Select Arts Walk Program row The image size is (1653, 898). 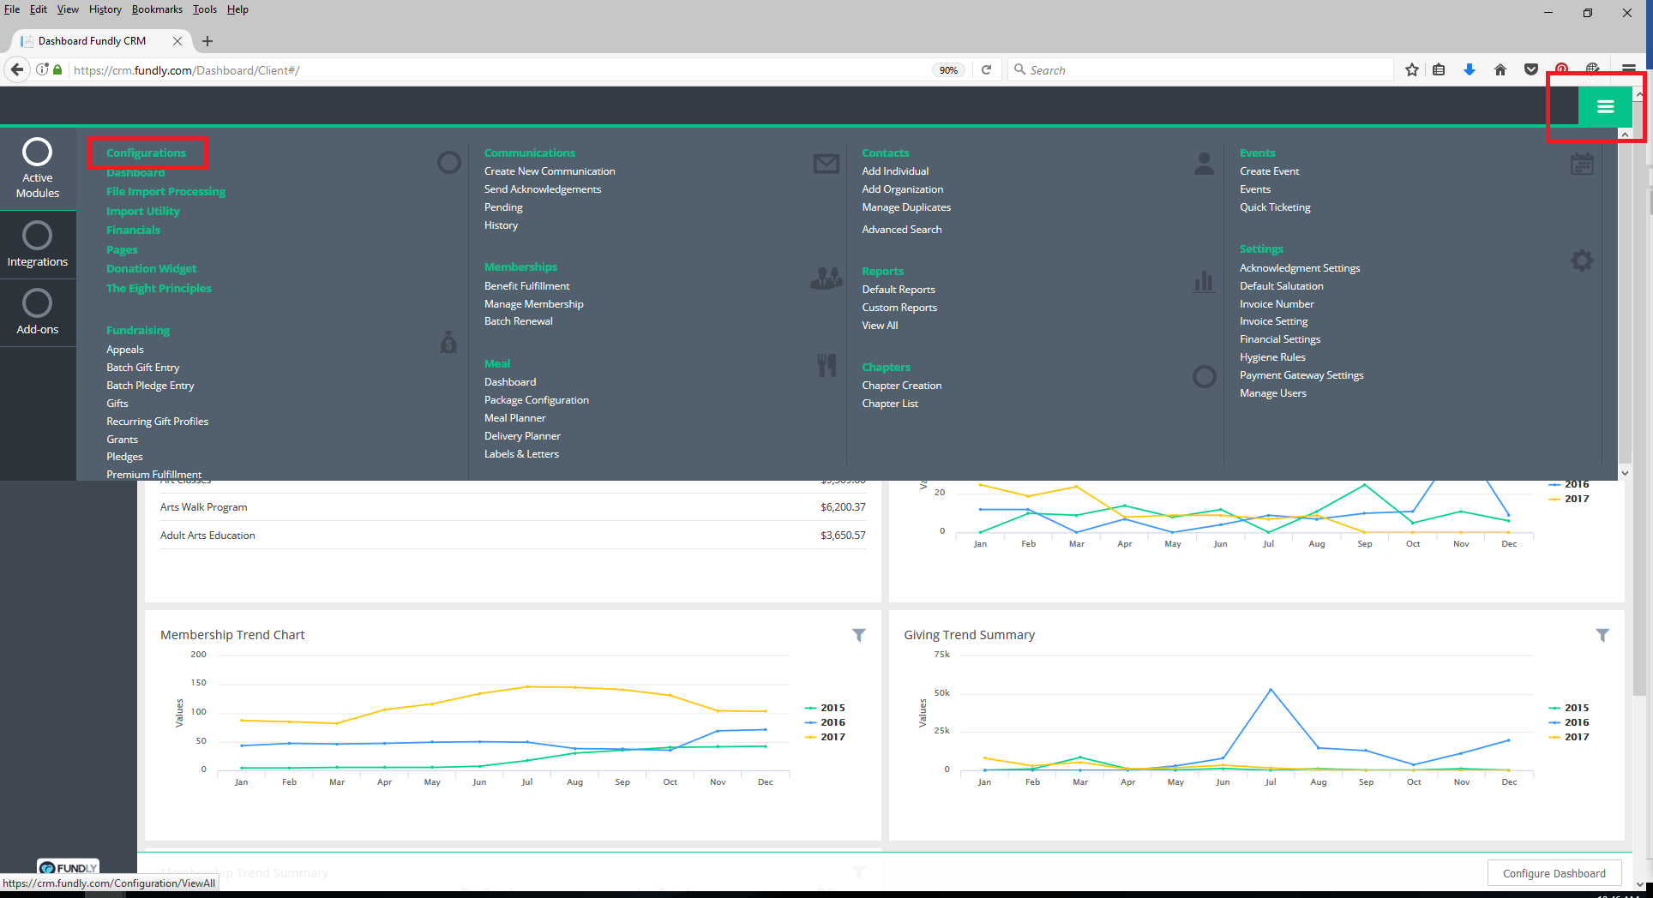(513, 507)
